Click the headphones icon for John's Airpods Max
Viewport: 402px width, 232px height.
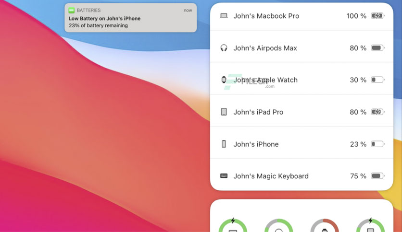click(x=224, y=48)
